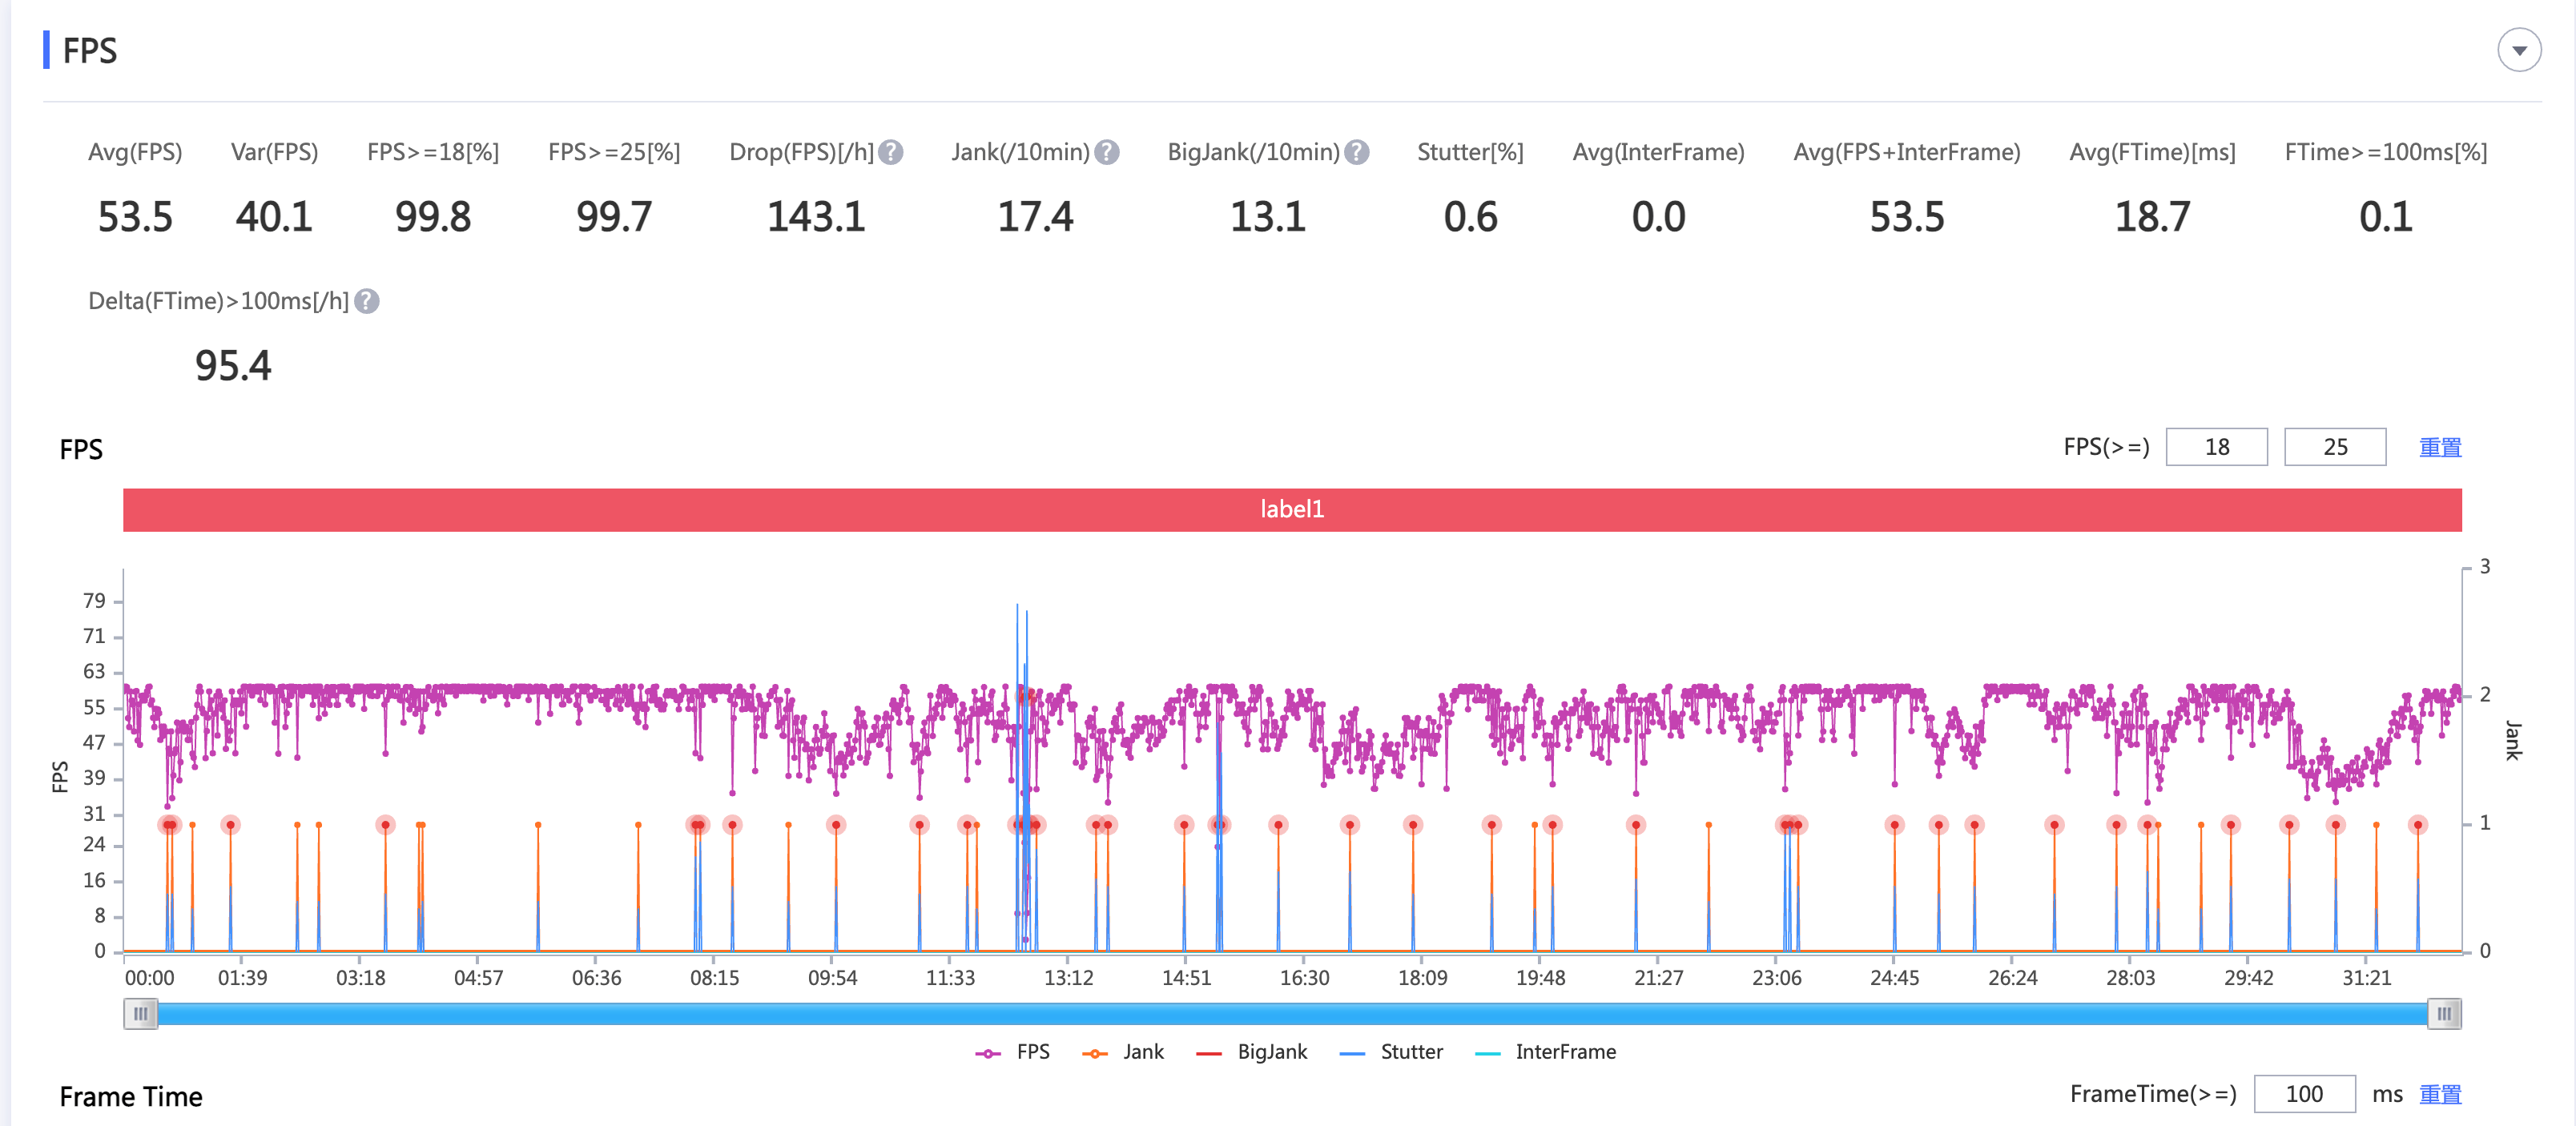Click the Jank value 17.4
Image resolution: width=2576 pixels, height=1126 pixels.
click(x=1035, y=217)
